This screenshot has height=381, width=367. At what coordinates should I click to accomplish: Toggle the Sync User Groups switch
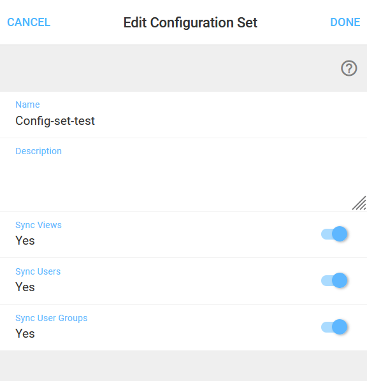[335, 327]
